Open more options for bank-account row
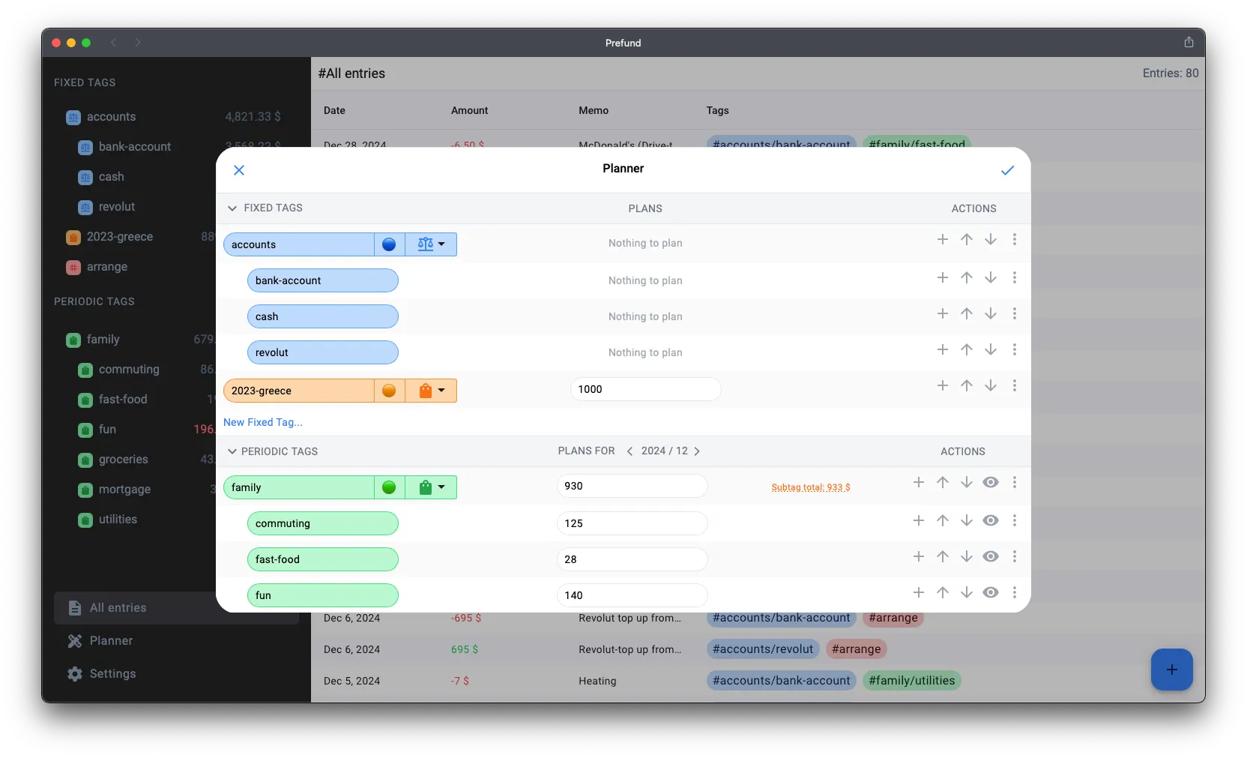This screenshot has height=758, width=1247. (x=1015, y=277)
